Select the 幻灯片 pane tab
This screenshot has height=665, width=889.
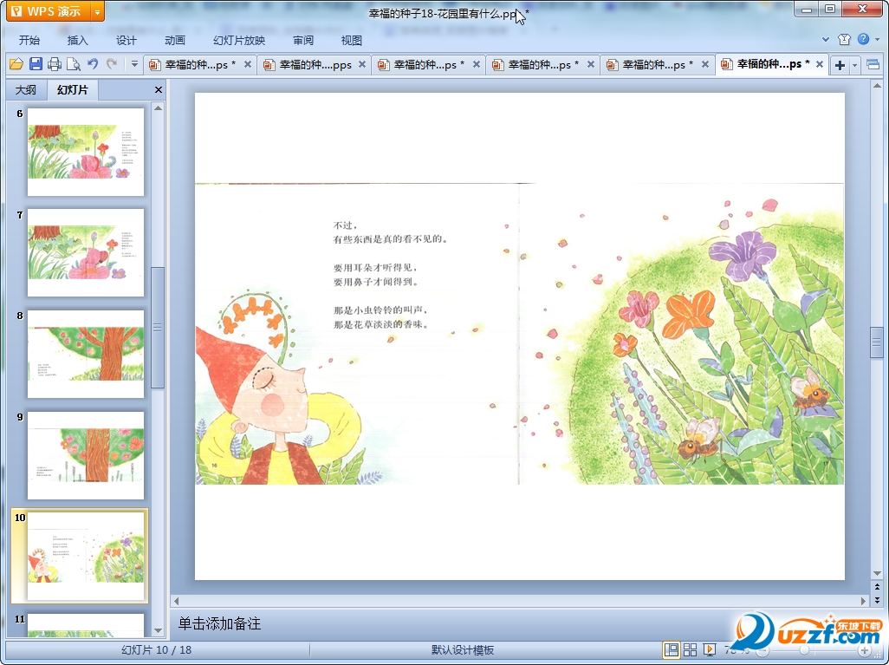tap(73, 89)
